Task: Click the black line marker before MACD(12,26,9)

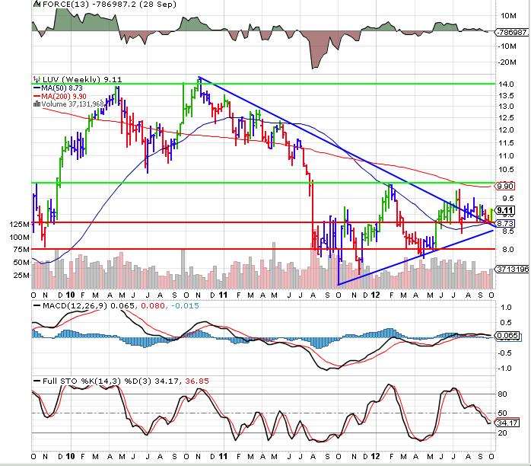Action: [37, 305]
